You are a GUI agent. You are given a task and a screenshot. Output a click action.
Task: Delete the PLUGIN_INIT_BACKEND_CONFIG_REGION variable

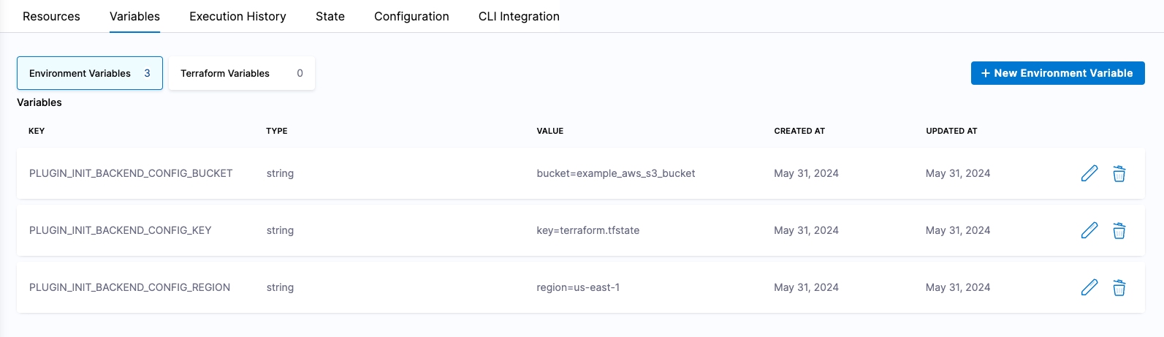click(1119, 287)
